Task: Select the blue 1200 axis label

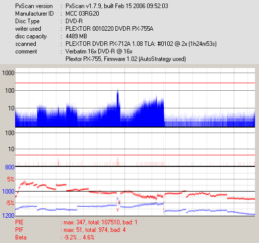Action: [8, 216]
